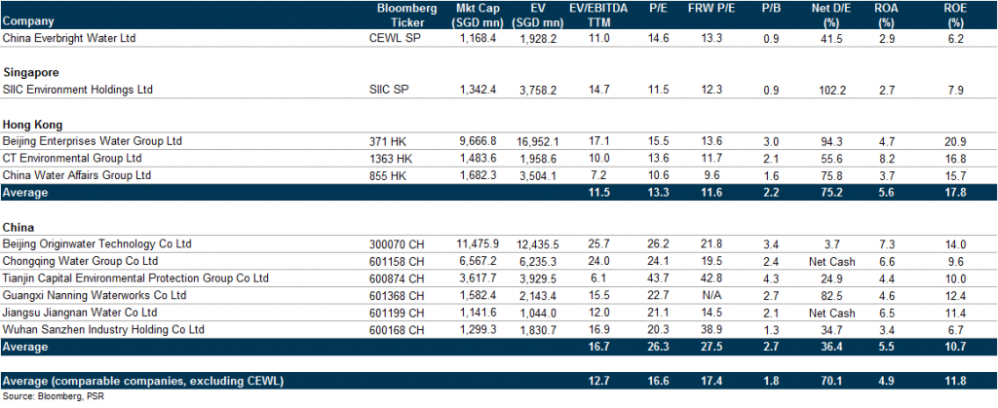Select Tianjin Capital Environmental Protection Group Co Ltd
This screenshot has height=408, width=998.
(x=134, y=278)
